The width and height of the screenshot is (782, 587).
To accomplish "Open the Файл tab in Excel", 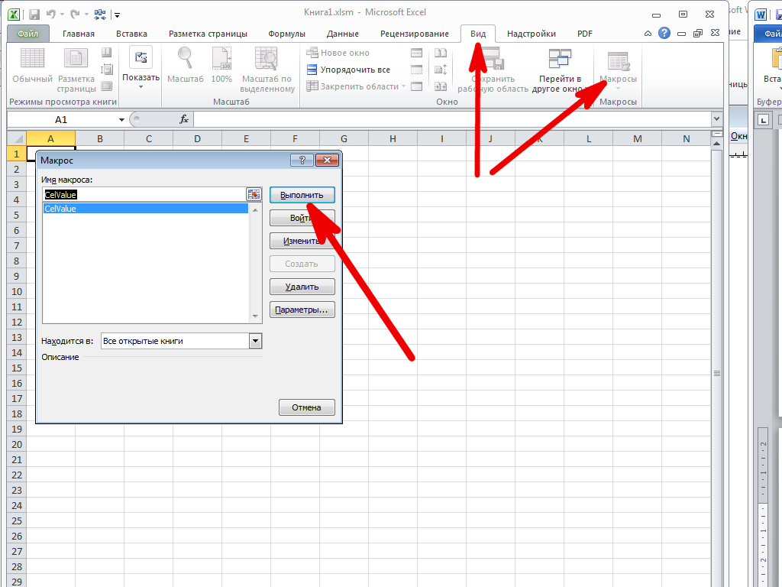I will coord(28,34).
